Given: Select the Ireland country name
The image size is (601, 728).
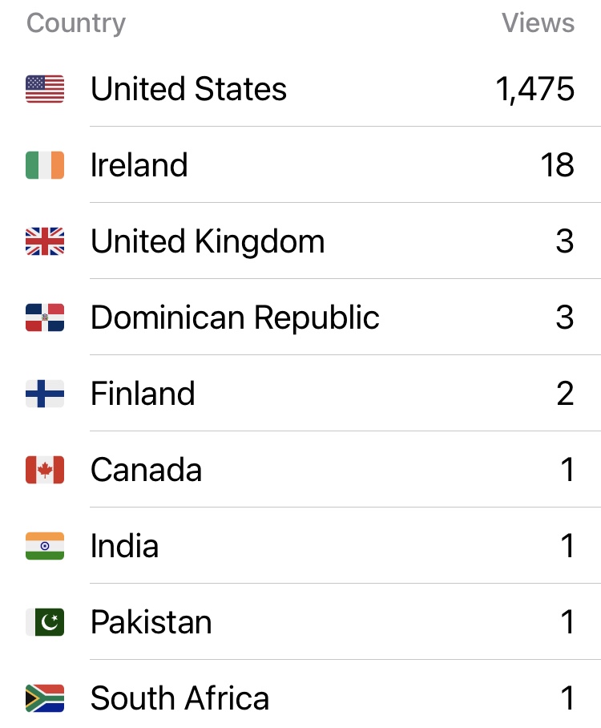Looking at the screenshot, I should click(139, 165).
